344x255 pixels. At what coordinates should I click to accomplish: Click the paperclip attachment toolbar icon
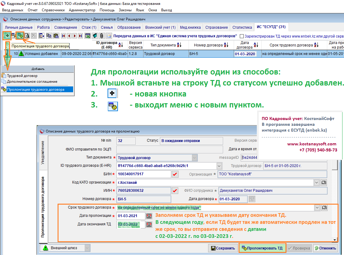101,36
